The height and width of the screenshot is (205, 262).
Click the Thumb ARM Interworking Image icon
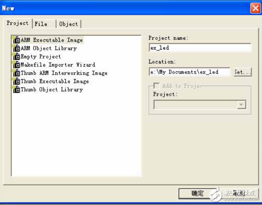(x=16, y=73)
